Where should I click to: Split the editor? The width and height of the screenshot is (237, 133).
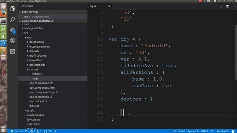pyautogui.click(x=227, y=6)
